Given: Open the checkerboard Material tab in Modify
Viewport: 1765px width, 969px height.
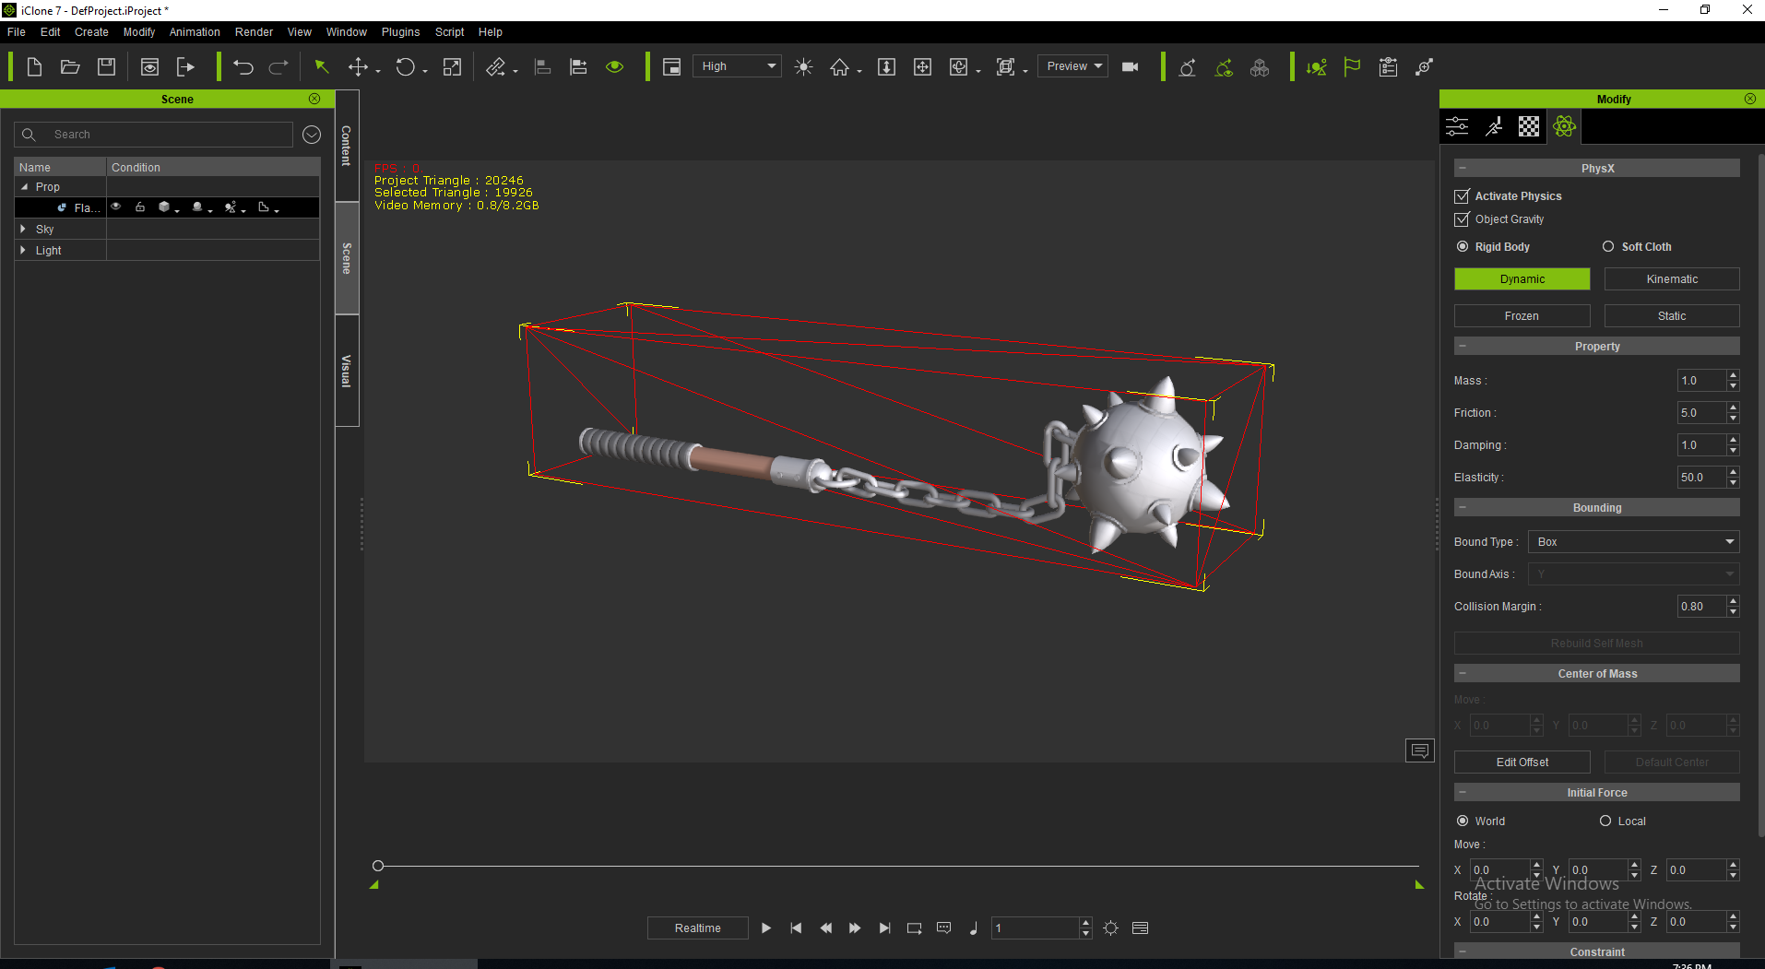Looking at the screenshot, I should [1529, 126].
